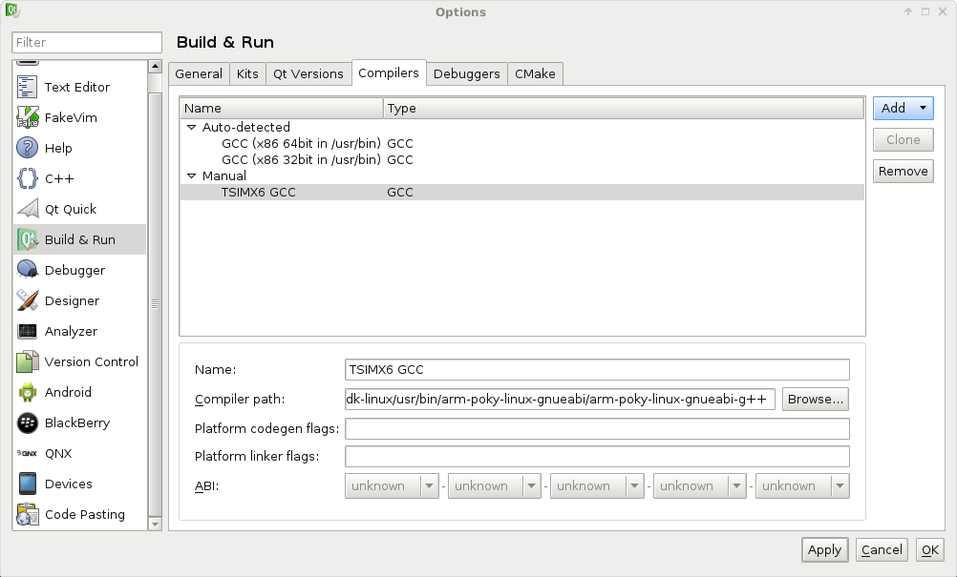Select GCC x86 64bit compiler row
The width and height of the screenshot is (957, 577).
(x=521, y=143)
